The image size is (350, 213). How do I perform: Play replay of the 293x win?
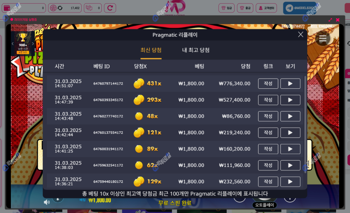pos(290,100)
